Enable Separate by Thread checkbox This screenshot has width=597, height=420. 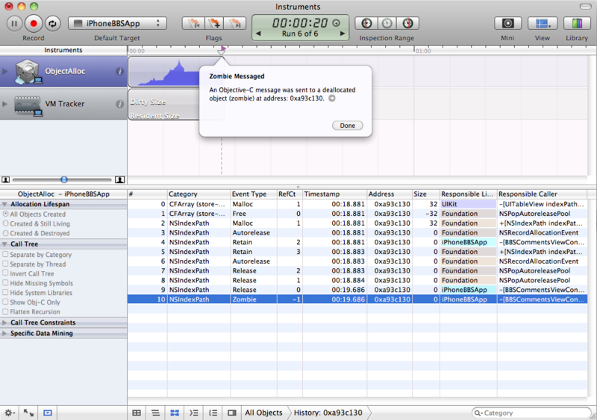5,264
